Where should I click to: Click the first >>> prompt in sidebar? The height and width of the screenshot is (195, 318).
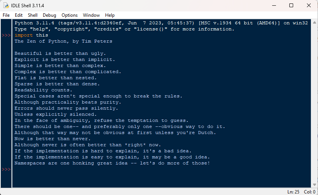[6, 35]
